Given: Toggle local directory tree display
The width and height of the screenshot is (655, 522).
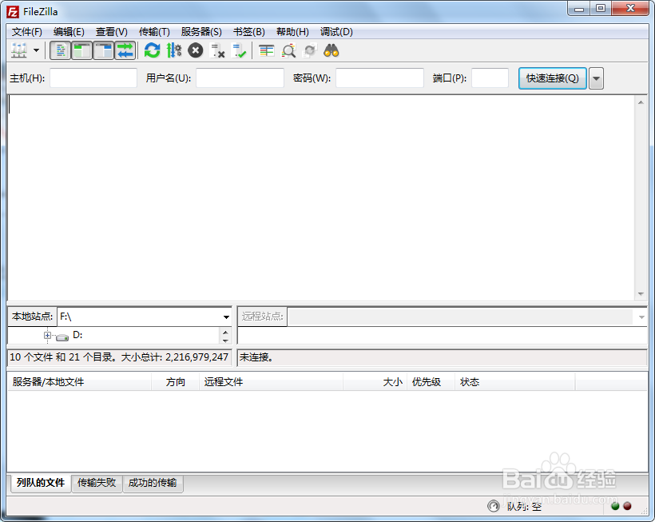Looking at the screenshot, I should tap(81, 50).
